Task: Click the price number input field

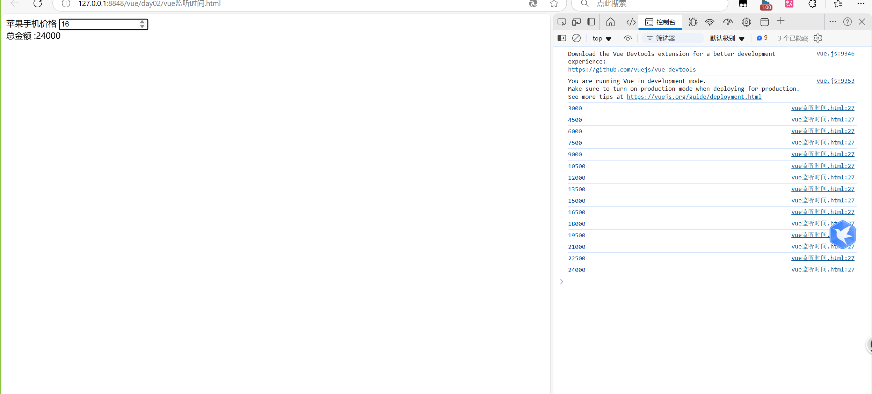Action: tap(100, 24)
